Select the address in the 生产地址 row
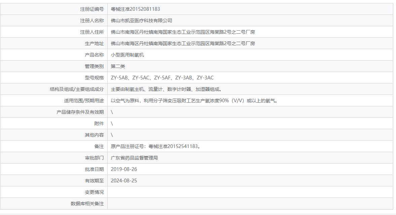This screenshot has height=215, width=396. (x=183, y=43)
